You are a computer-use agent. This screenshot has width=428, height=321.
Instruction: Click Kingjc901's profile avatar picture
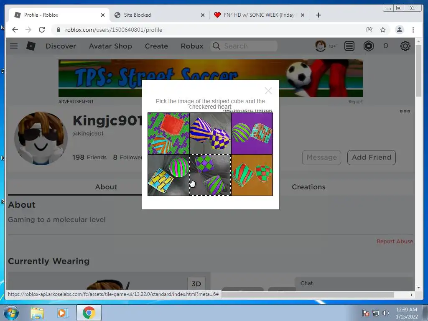(x=41, y=138)
